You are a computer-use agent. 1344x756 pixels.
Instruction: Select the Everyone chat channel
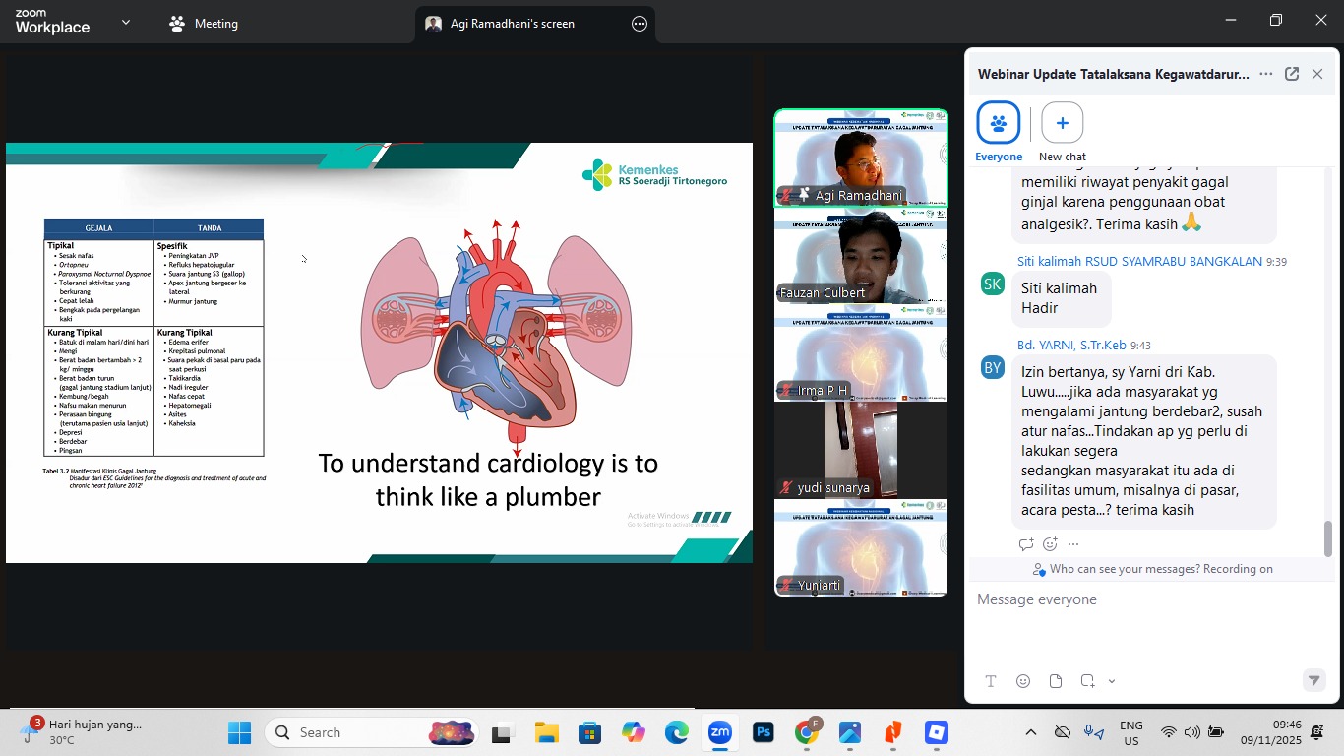pyautogui.click(x=999, y=124)
